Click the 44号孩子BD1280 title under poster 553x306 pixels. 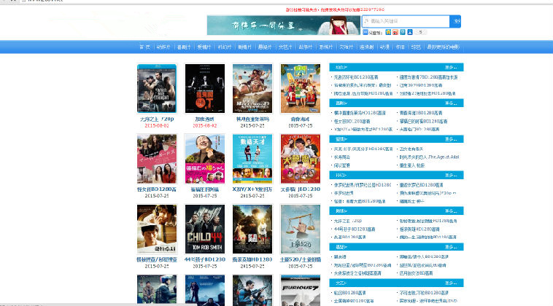pos(205,259)
